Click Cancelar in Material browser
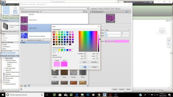 click(x=122, y=89)
